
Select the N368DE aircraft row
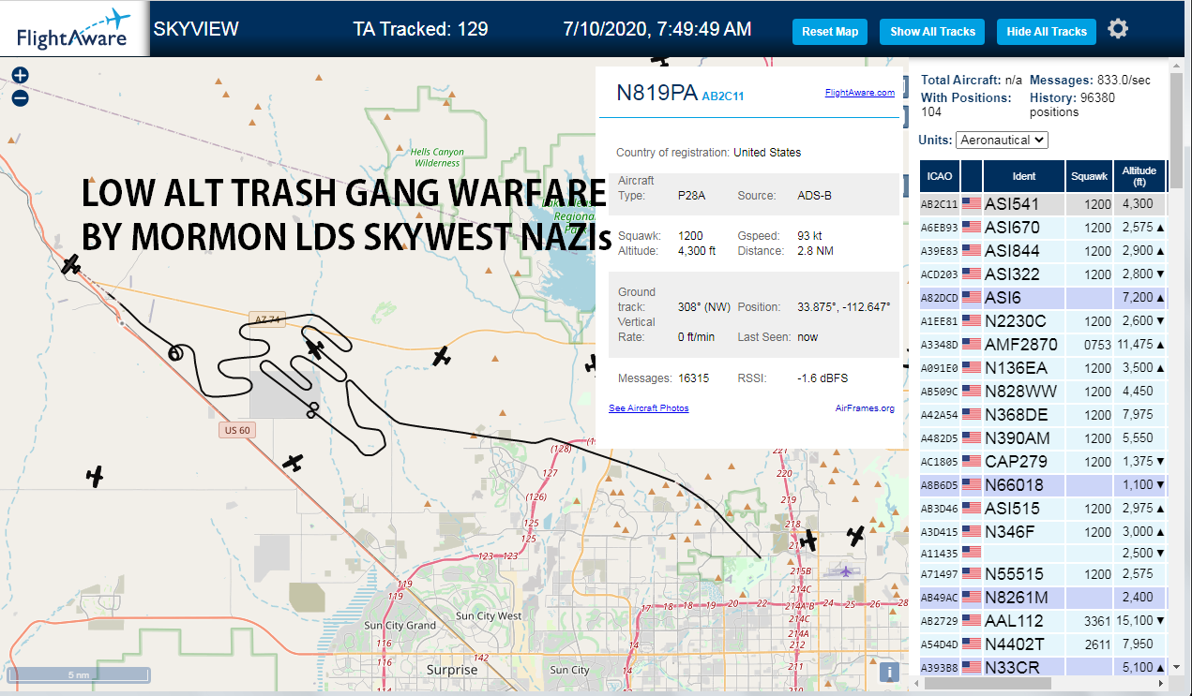1043,414
